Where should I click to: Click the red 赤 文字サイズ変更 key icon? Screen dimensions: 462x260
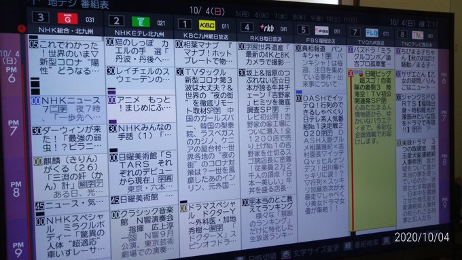point(285,254)
